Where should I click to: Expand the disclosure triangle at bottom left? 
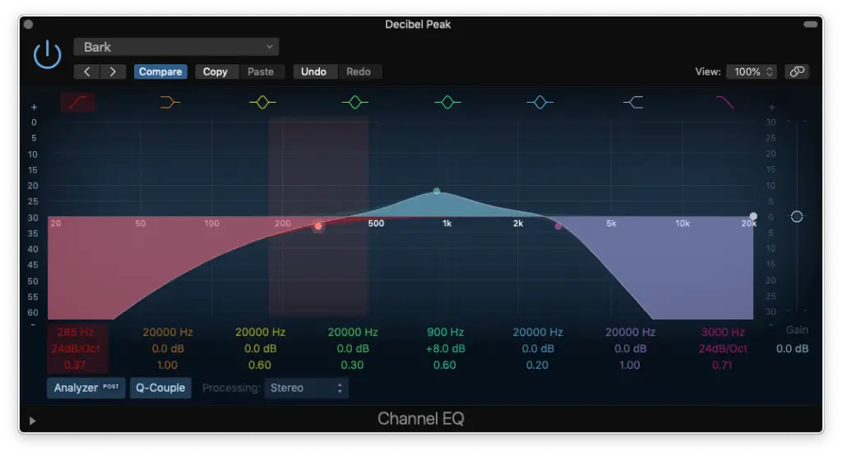(32, 421)
